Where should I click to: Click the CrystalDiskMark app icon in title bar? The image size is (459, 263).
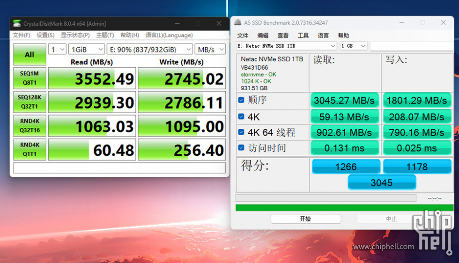tap(17, 23)
